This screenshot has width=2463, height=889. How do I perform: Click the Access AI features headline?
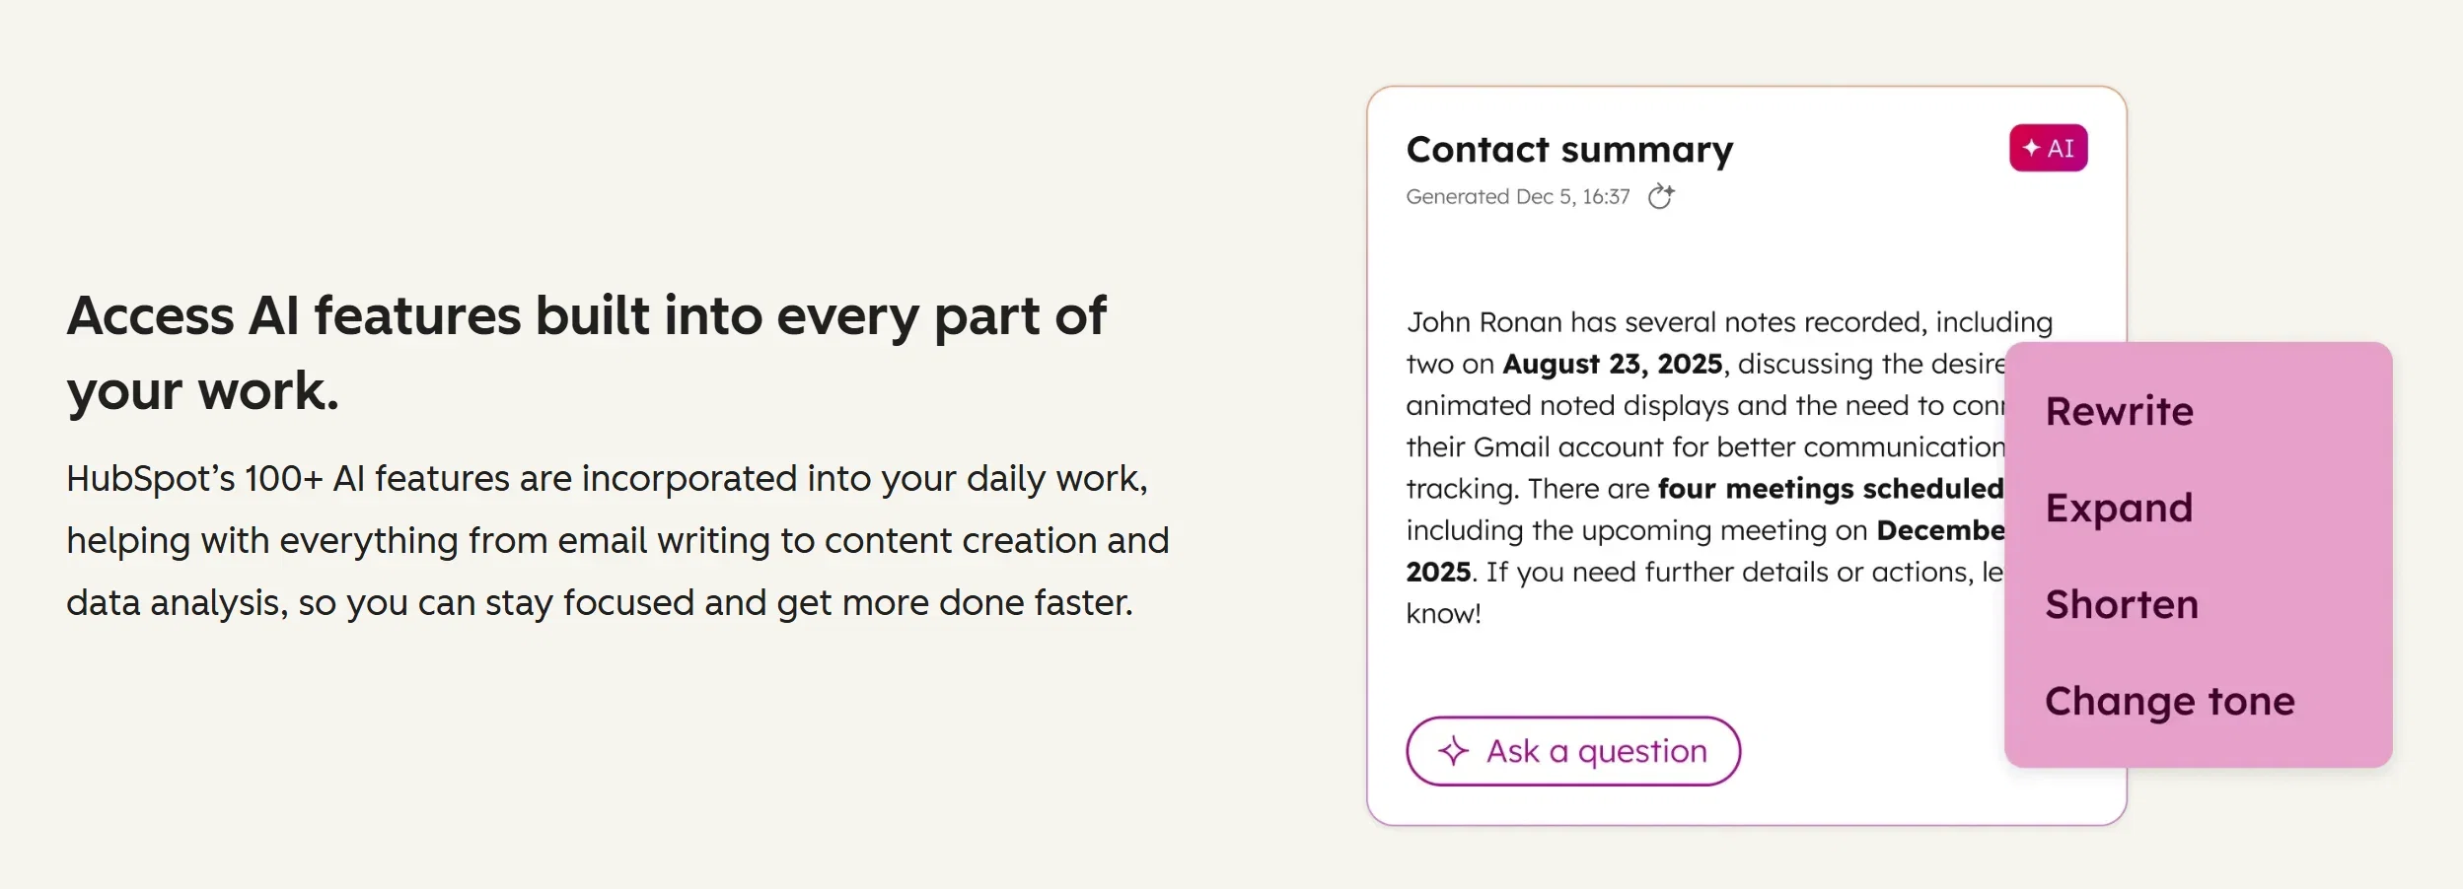[587, 353]
